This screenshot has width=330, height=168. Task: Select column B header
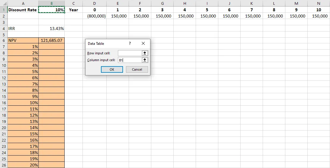52,3
